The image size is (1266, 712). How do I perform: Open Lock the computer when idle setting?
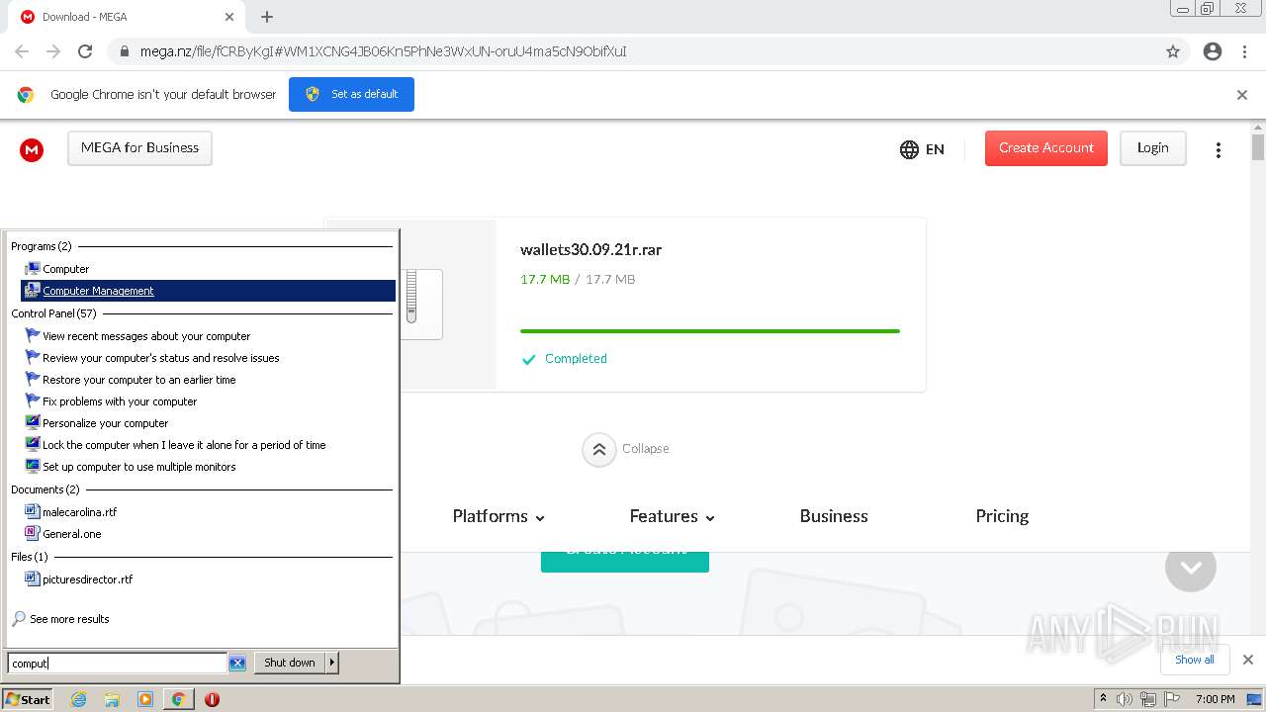click(x=208, y=445)
